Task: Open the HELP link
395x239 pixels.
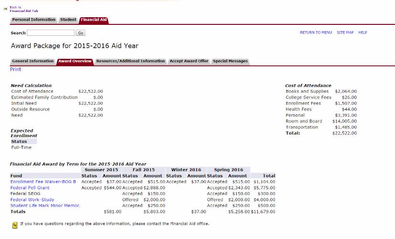Action: coord(362,33)
